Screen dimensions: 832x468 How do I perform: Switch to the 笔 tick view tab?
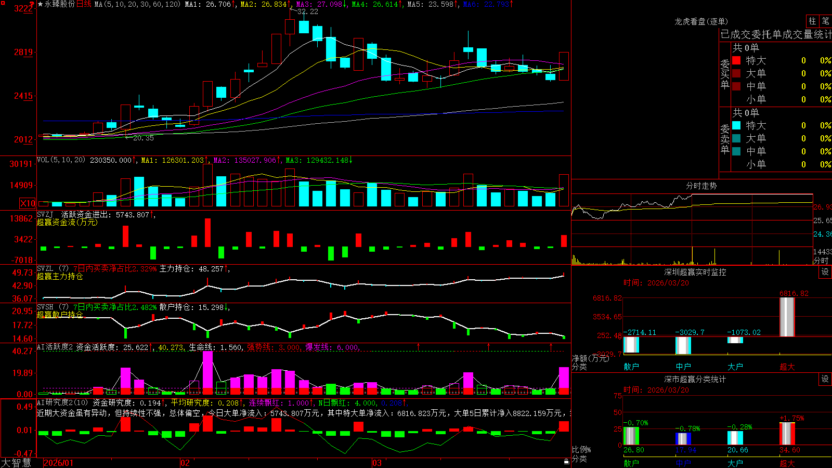tap(825, 21)
